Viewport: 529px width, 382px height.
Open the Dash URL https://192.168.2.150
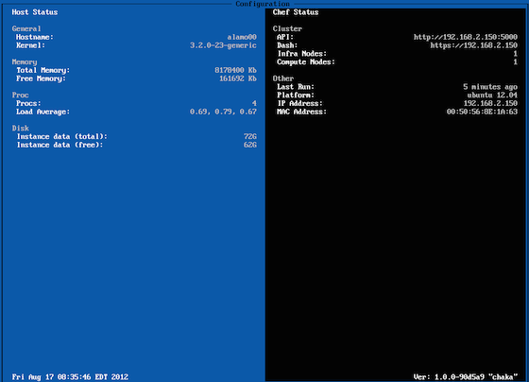[x=473, y=45]
